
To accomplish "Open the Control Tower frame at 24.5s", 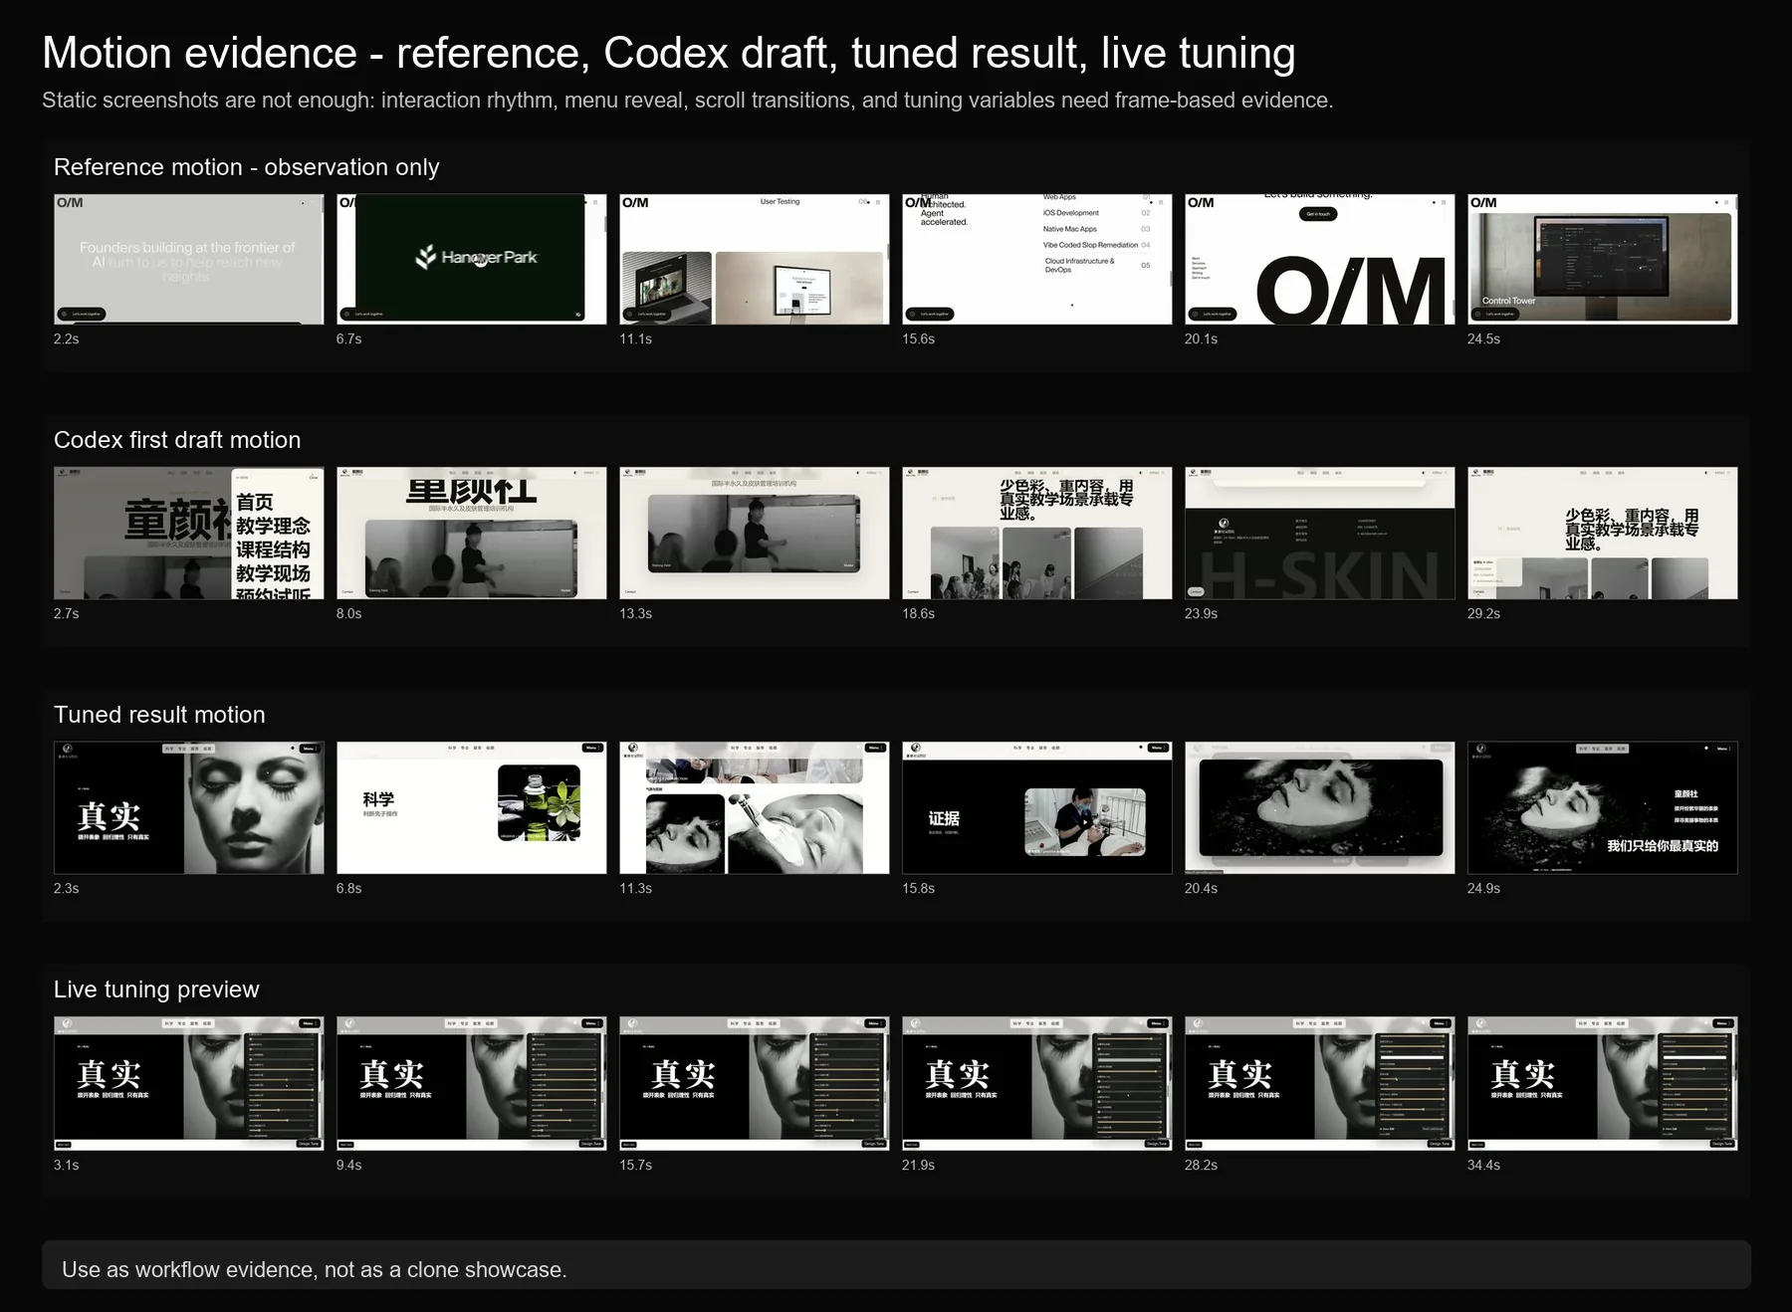I will click(x=1603, y=259).
